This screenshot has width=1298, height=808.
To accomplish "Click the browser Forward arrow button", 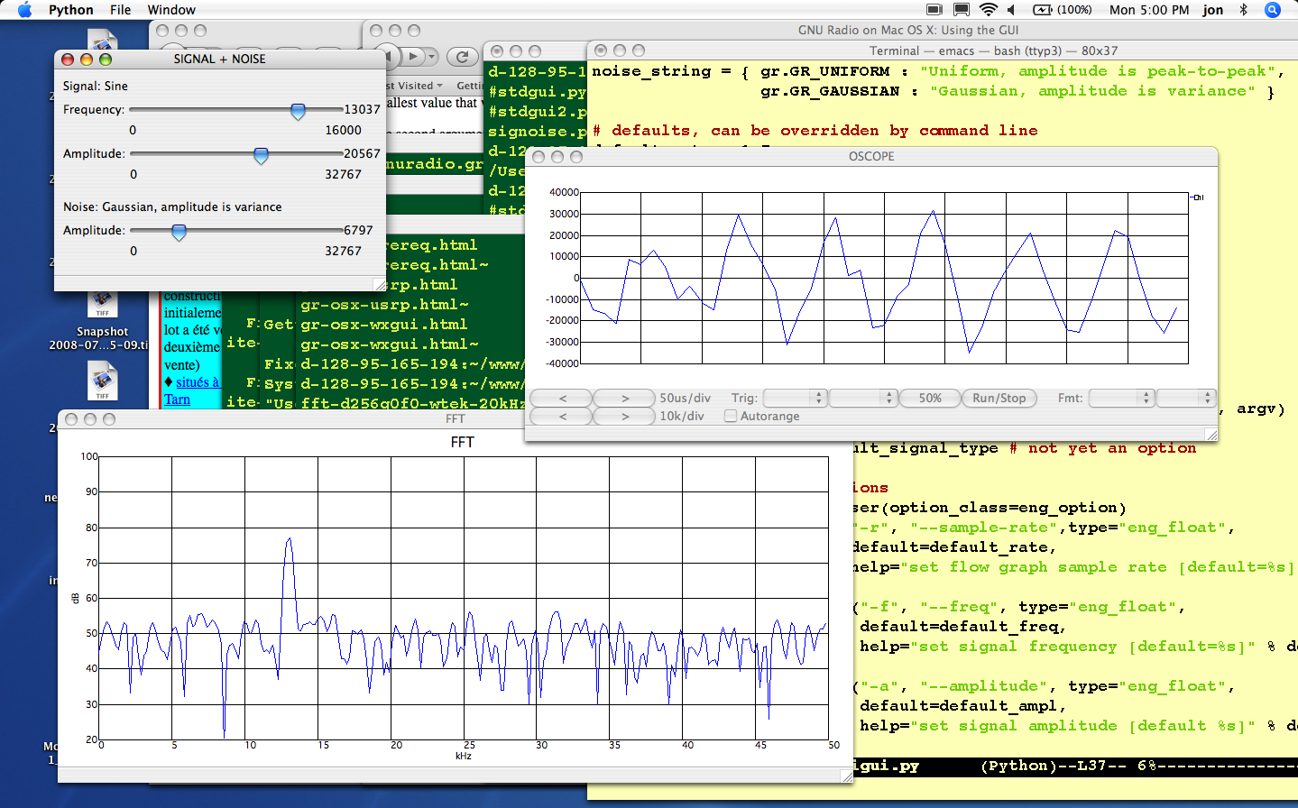I will [x=413, y=57].
